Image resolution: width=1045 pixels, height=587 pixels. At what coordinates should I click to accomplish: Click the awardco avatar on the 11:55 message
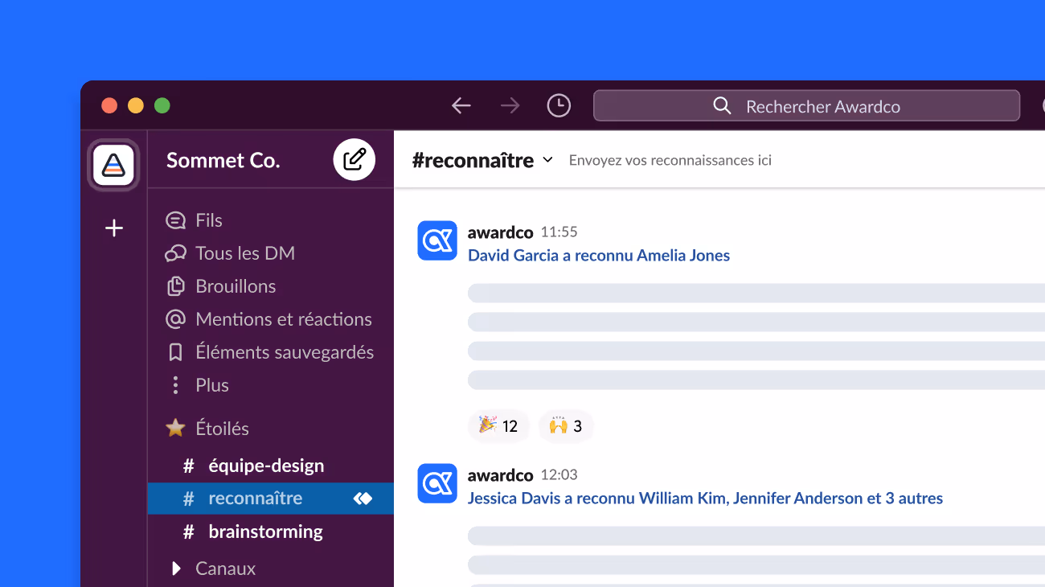pyautogui.click(x=437, y=240)
